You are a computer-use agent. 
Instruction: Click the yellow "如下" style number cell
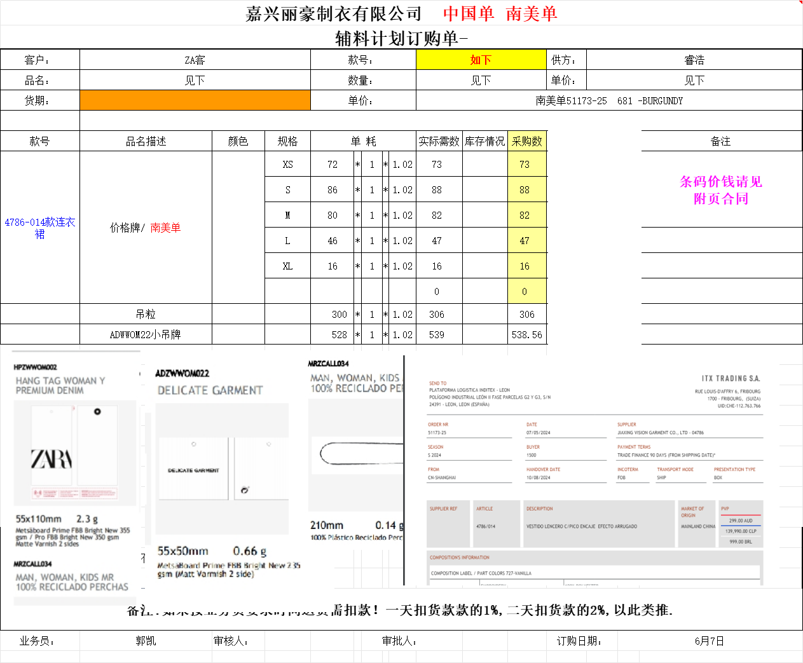(481, 60)
